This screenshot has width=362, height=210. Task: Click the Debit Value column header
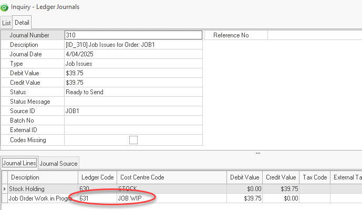pos(244,177)
